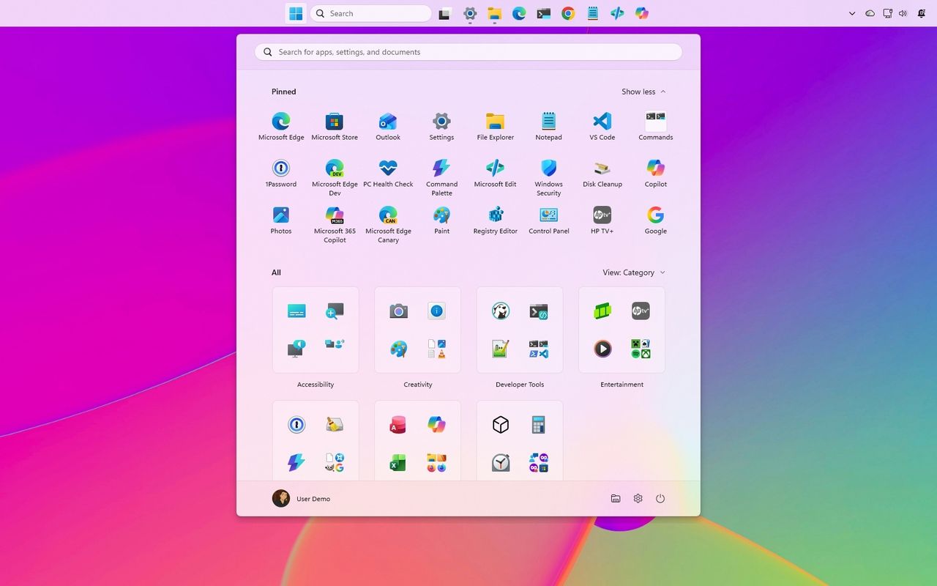Viewport: 937px width, 586px height.
Task: Collapse pinned apps with Show less
Action: point(643,92)
